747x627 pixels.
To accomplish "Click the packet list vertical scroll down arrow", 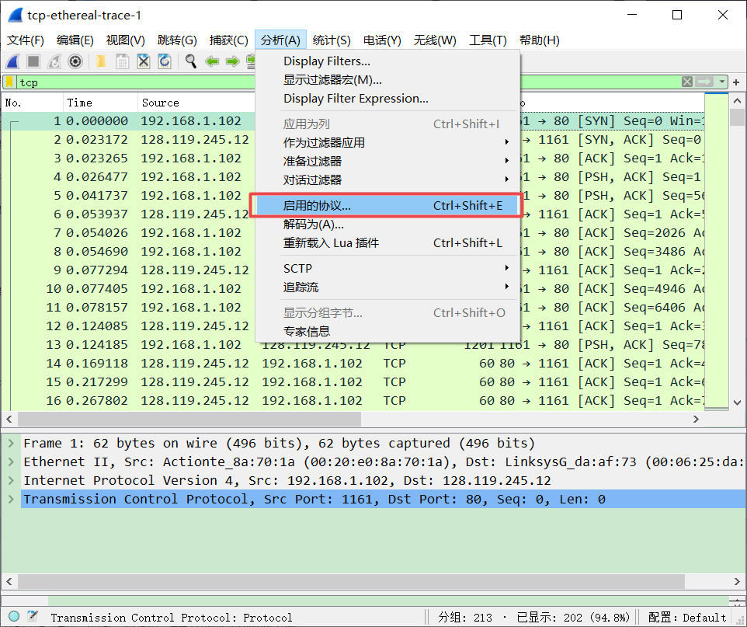I will (738, 402).
